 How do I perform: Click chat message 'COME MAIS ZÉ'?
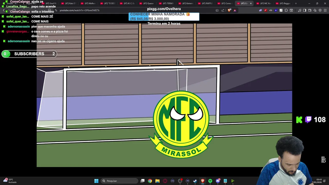coord(42,16)
